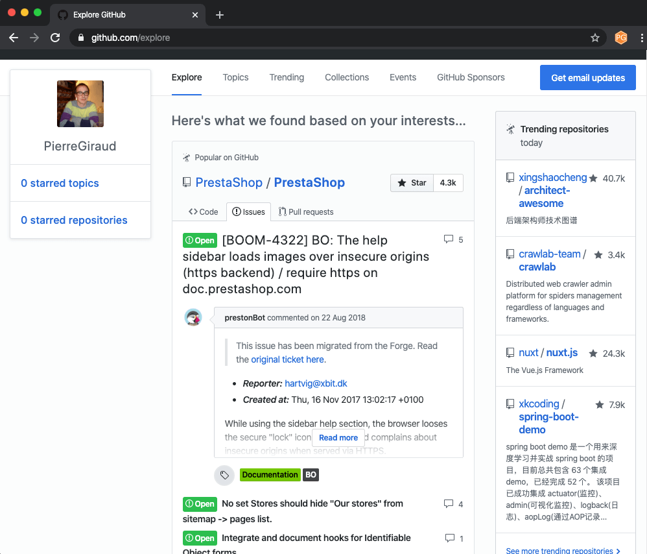Click the comment icon showing 5 comments
The width and height of the screenshot is (647, 554).
pyautogui.click(x=447, y=239)
